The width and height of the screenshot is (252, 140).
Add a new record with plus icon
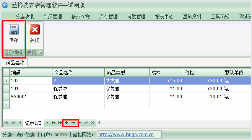pyautogui.click(x=67, y=123)
